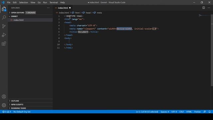Click head breadcrumb item

[88, 13]
